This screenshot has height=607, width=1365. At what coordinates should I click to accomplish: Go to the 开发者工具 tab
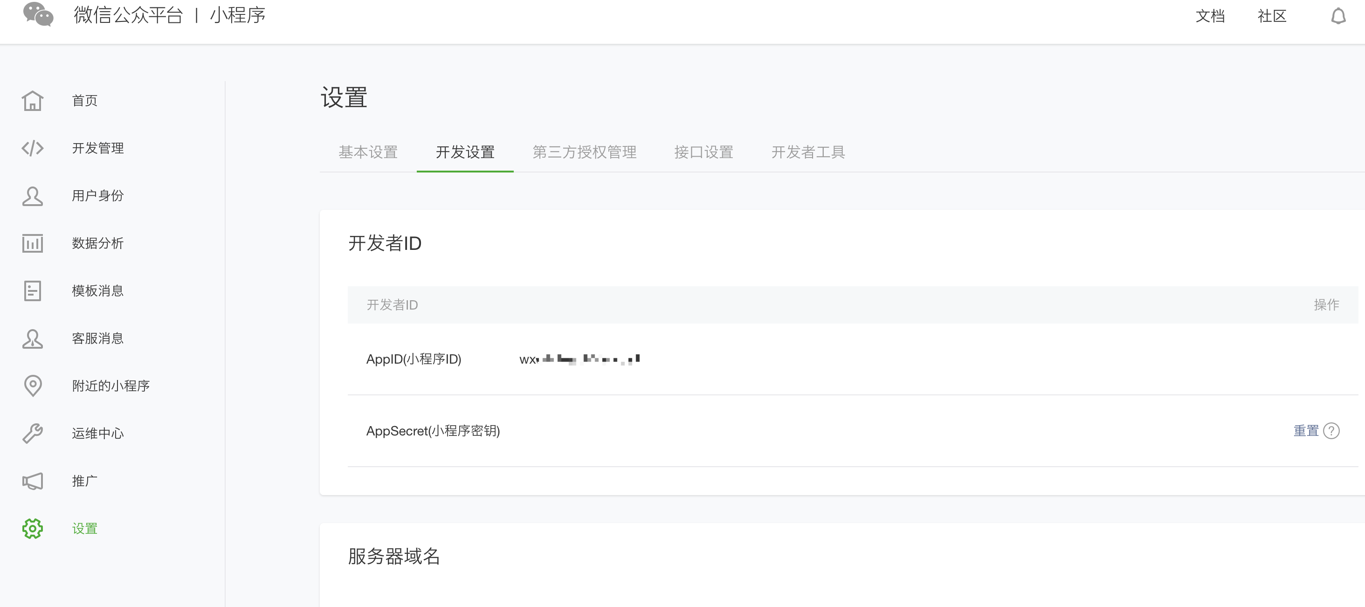tap(807, 152)
